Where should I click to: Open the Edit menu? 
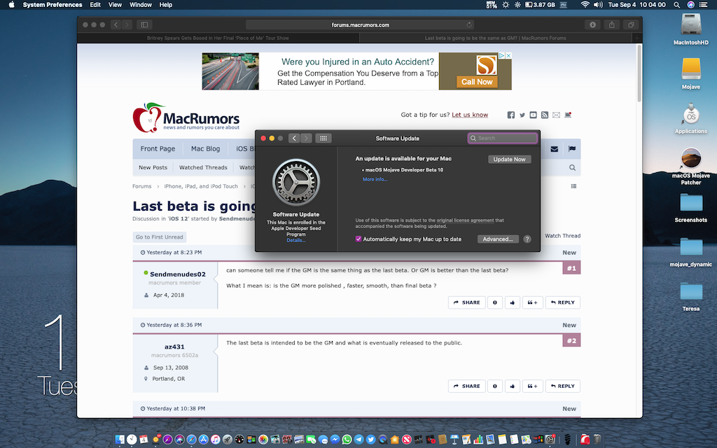[95, 5]
